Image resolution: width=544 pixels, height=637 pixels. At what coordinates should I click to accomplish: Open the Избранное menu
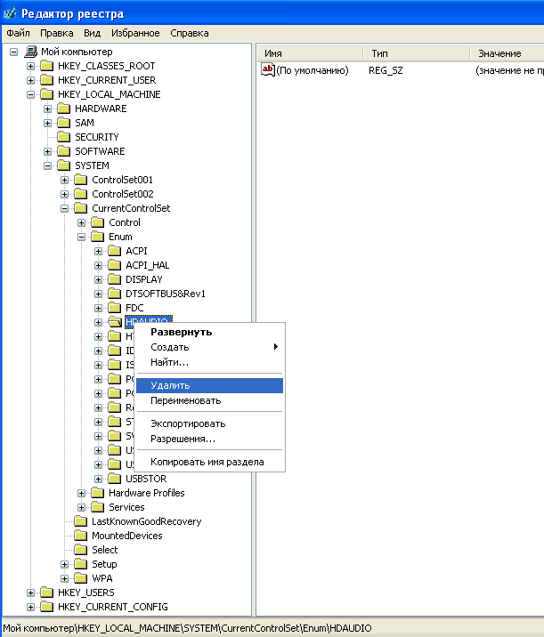tap(135, 33)
